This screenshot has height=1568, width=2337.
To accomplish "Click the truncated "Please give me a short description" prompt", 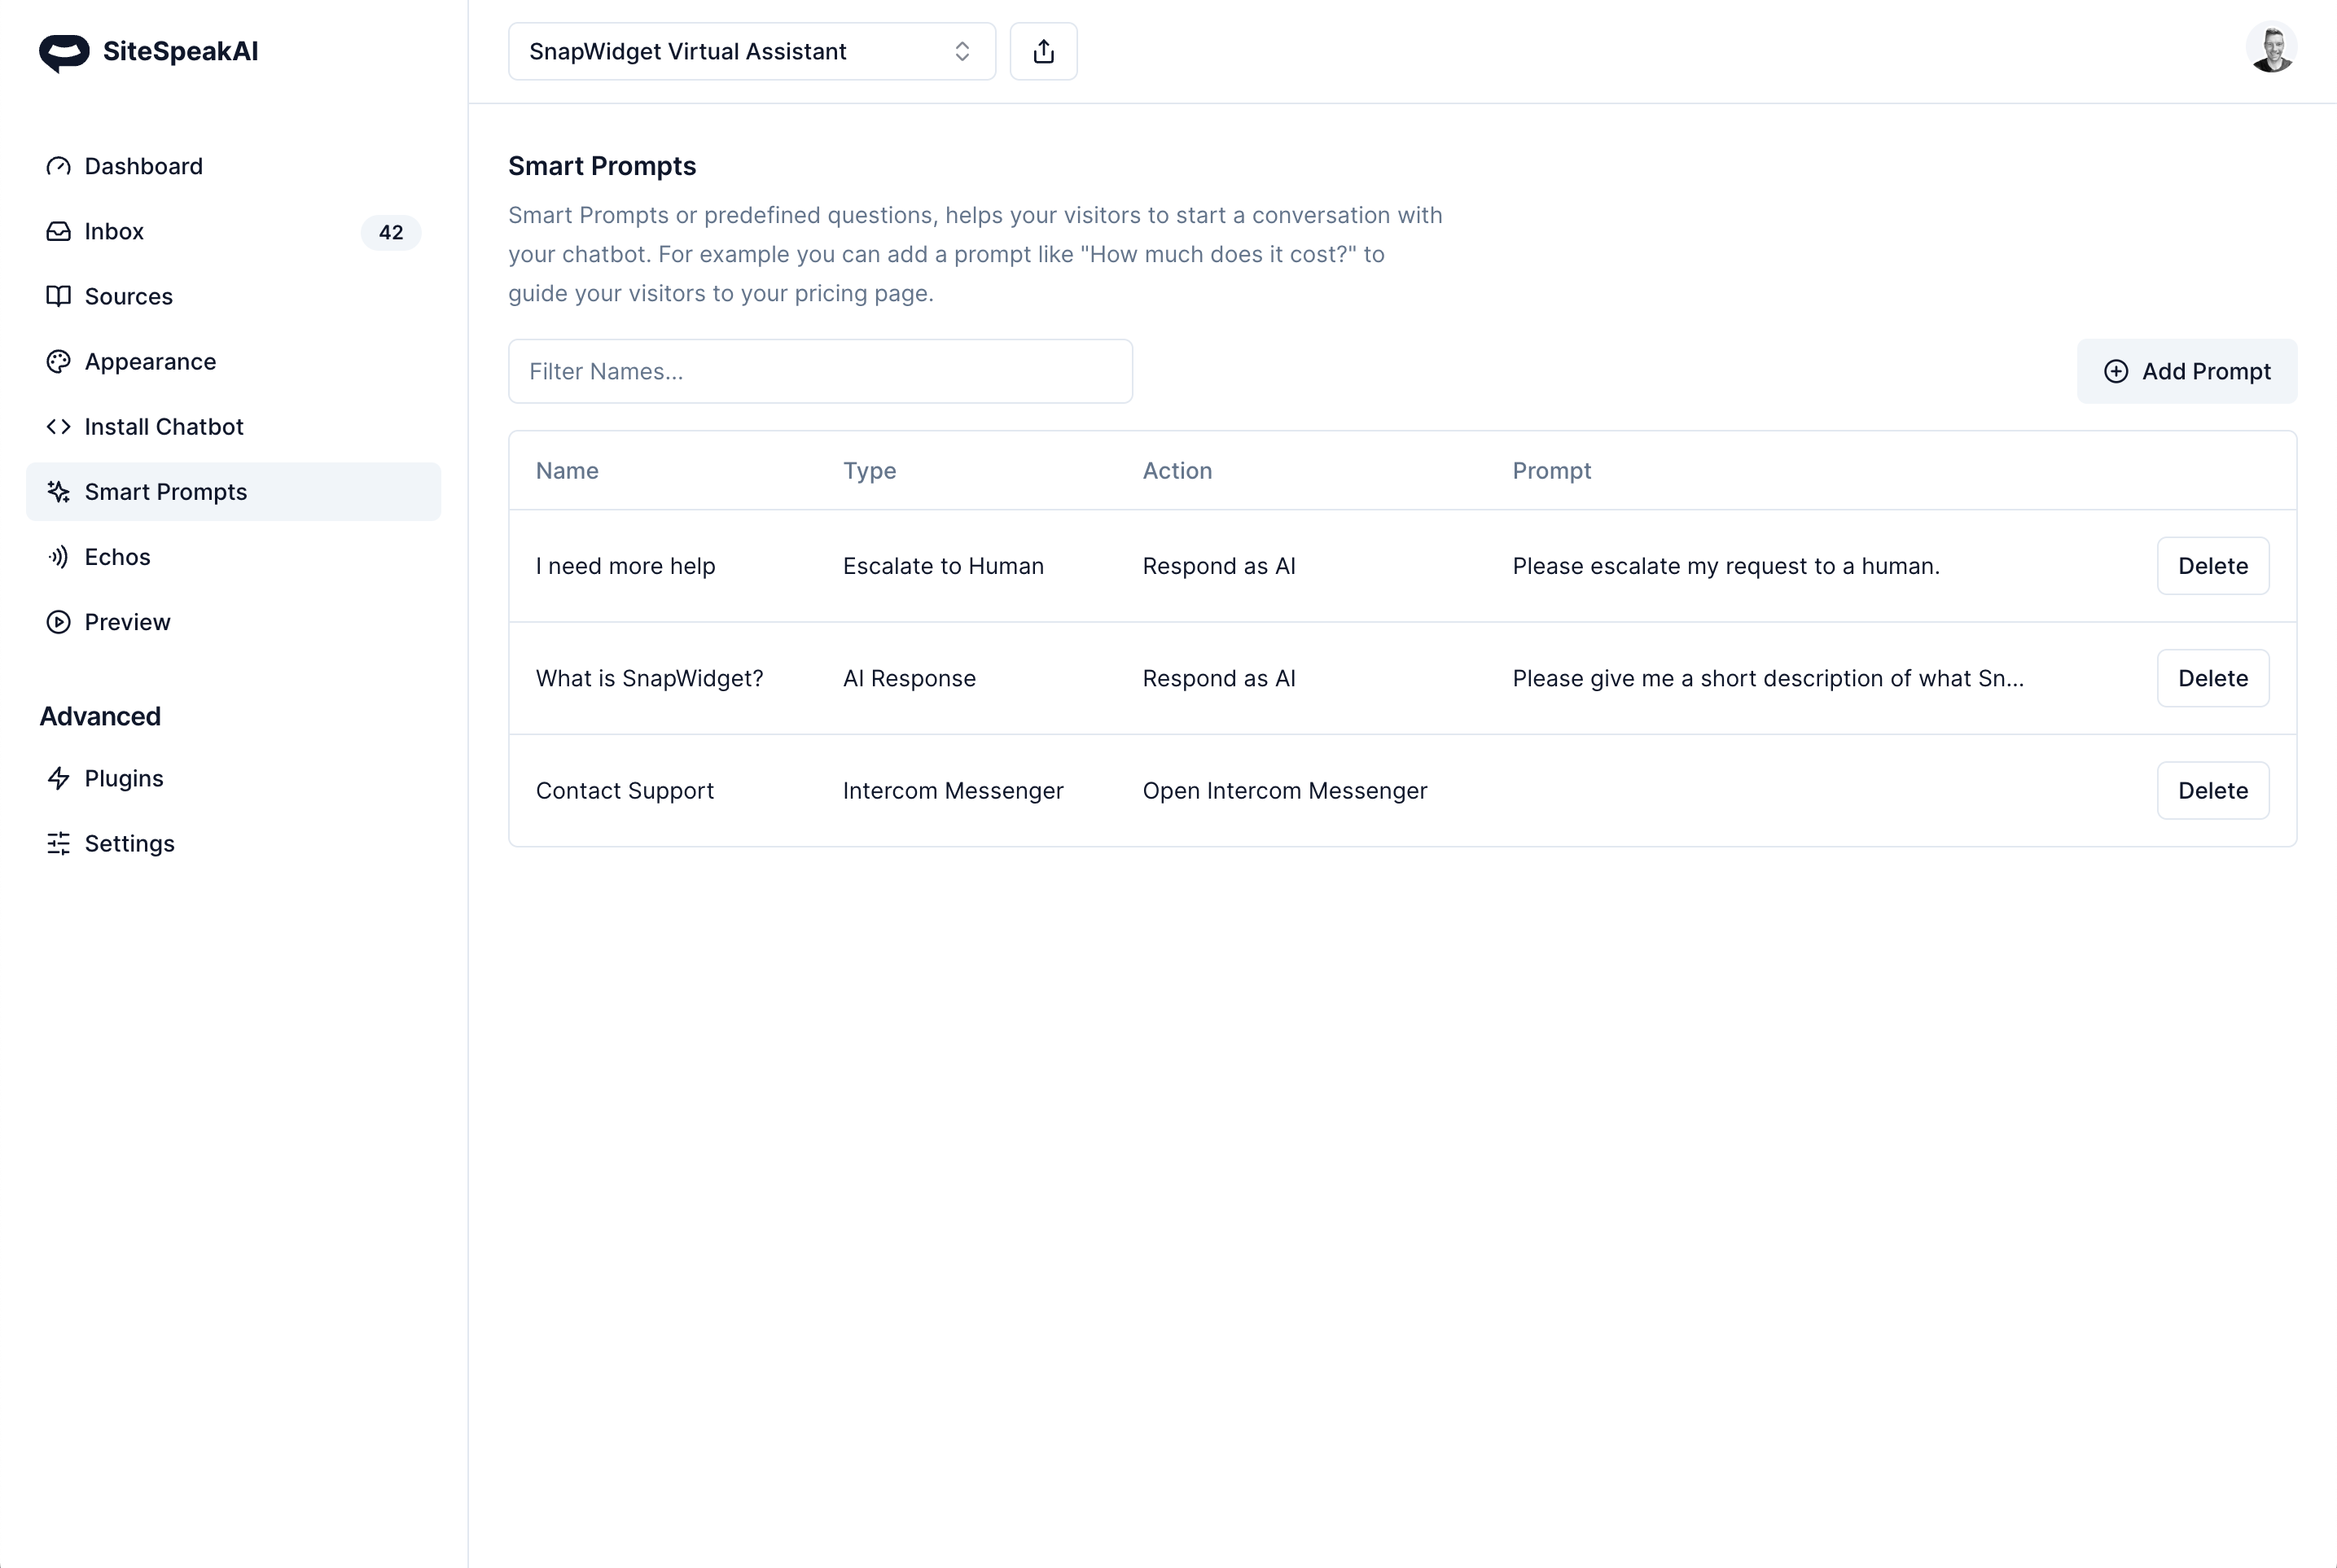I will [x=1768, y=678].
